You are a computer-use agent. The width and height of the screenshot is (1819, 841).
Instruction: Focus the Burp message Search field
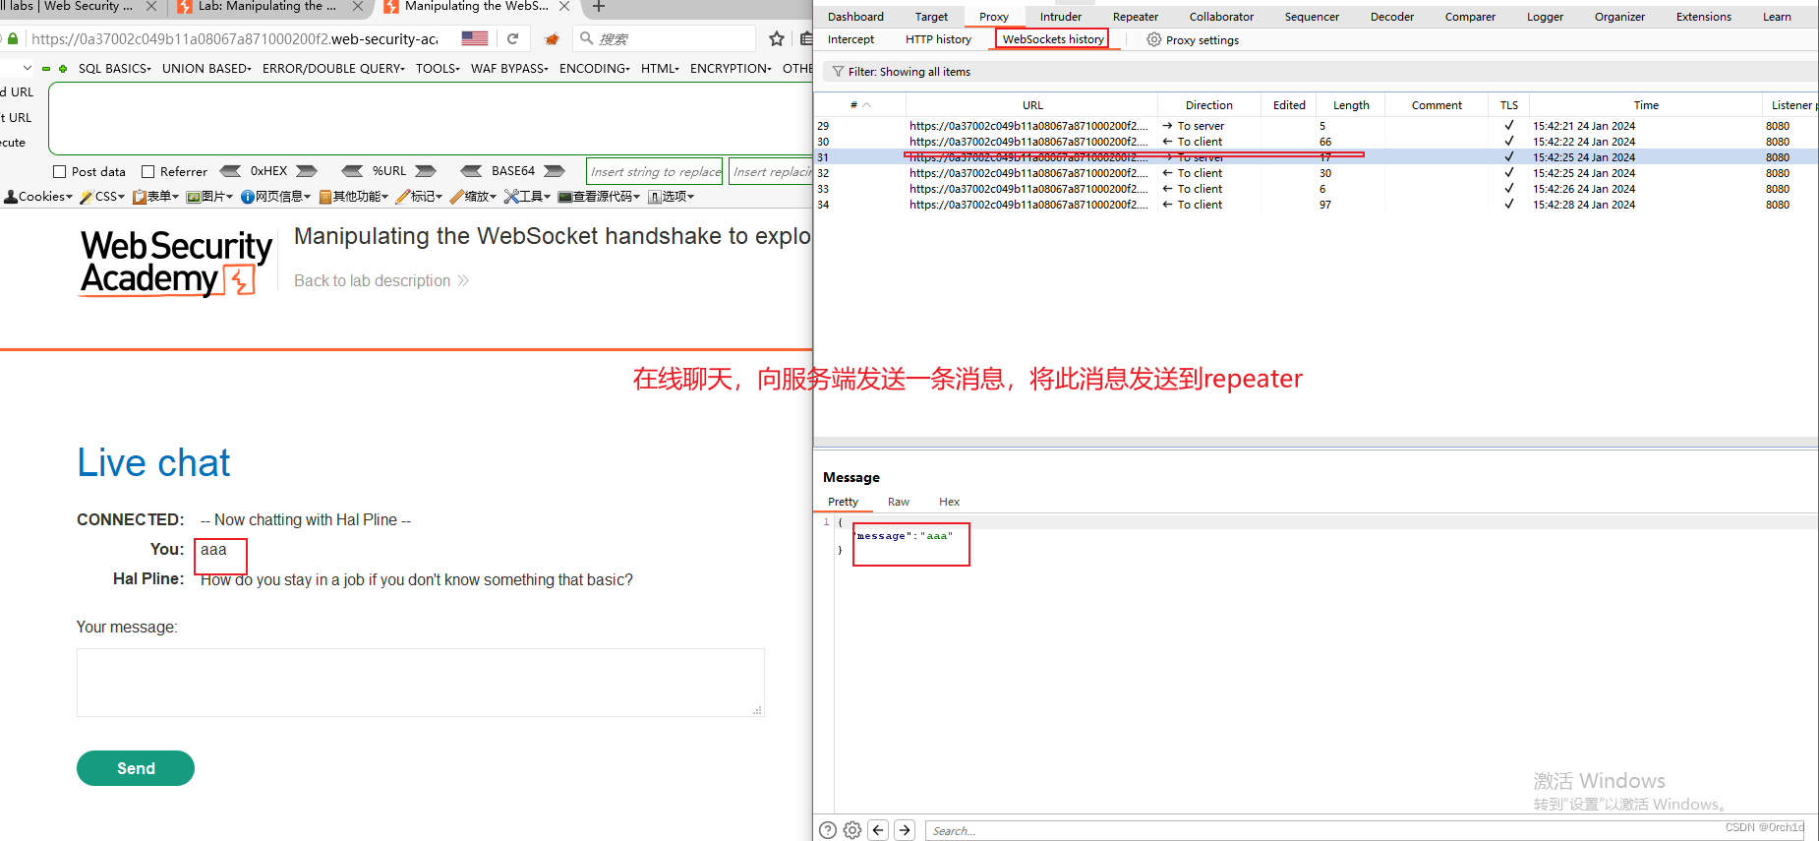pyautogui.click(x=1367, y=831)
